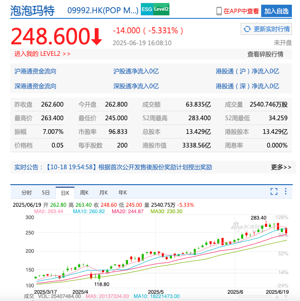This screenshot has width=300, height=301.
Task: Click the phone icon for viewing in APP
Action: click(x=219, y=11)
